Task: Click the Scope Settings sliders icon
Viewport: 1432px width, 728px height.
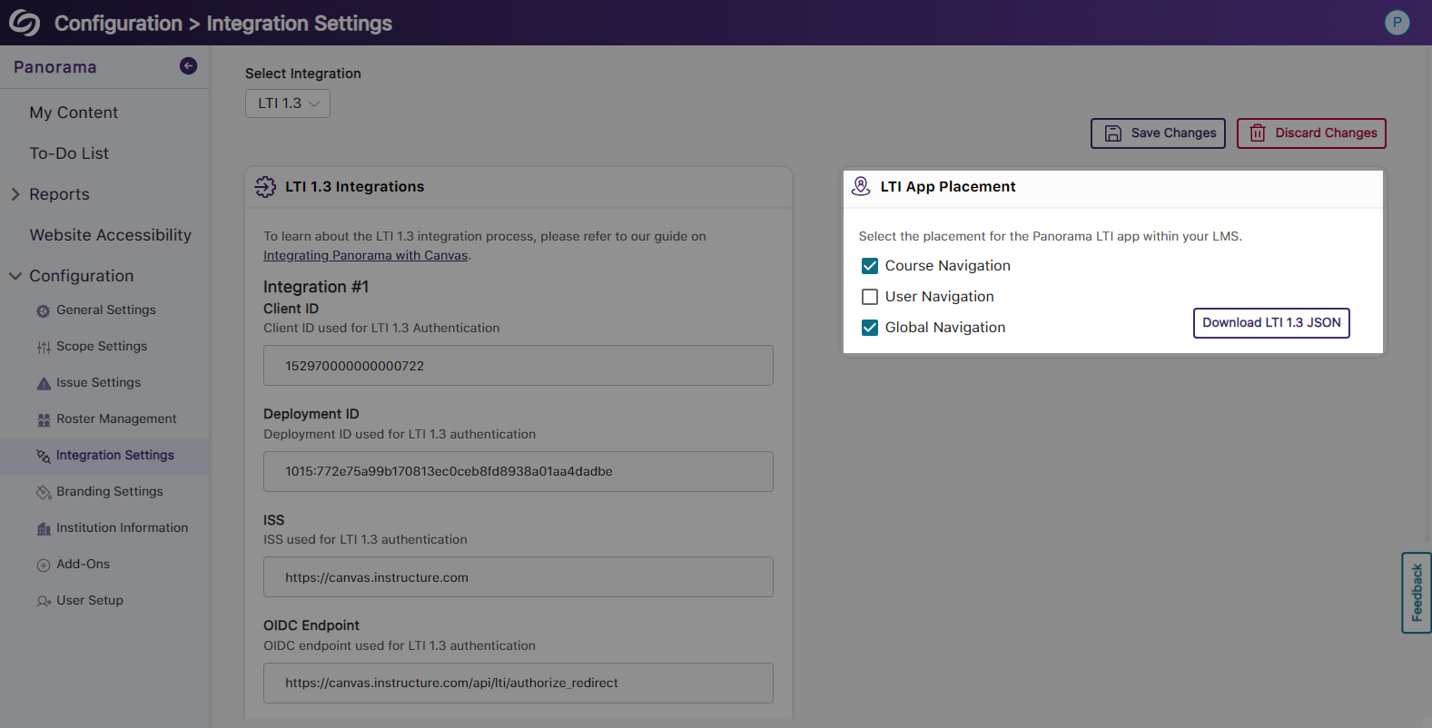Action: (43, 348)
